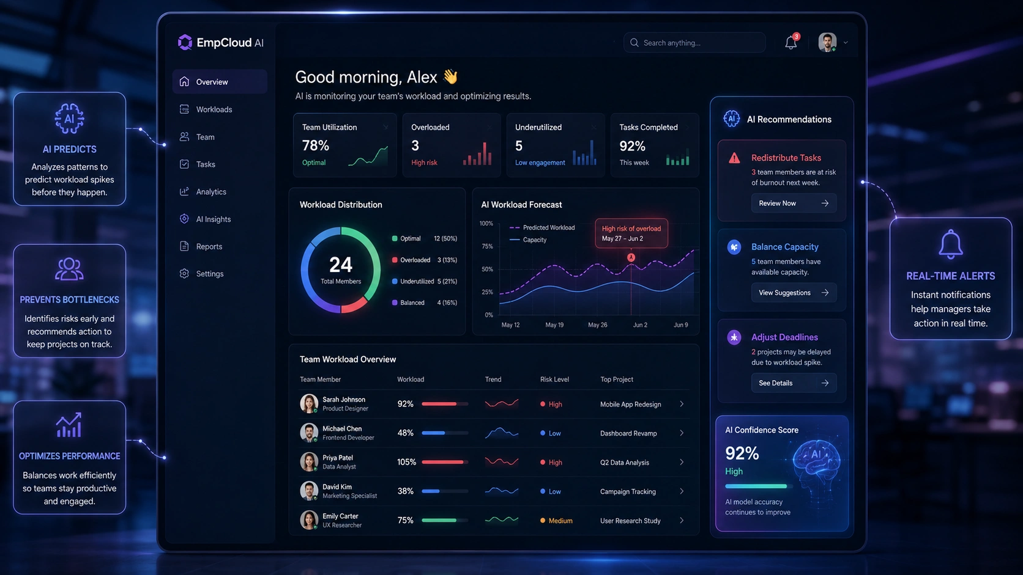Click the AI Confidence Score progress bar
The height and width of the screenshot is (575, 1023).
[759, 486]
